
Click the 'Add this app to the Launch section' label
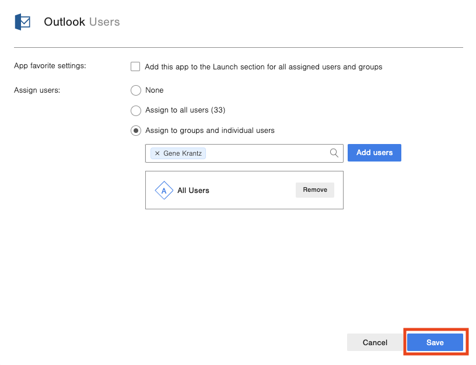coord(263,67)
